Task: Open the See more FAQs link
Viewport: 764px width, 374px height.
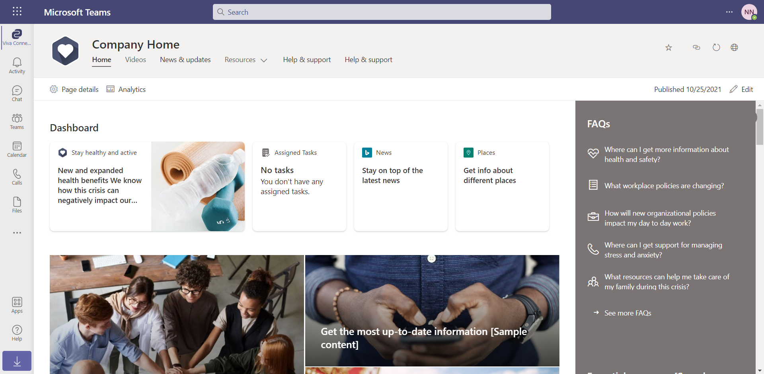Action: tap(627, 313)
